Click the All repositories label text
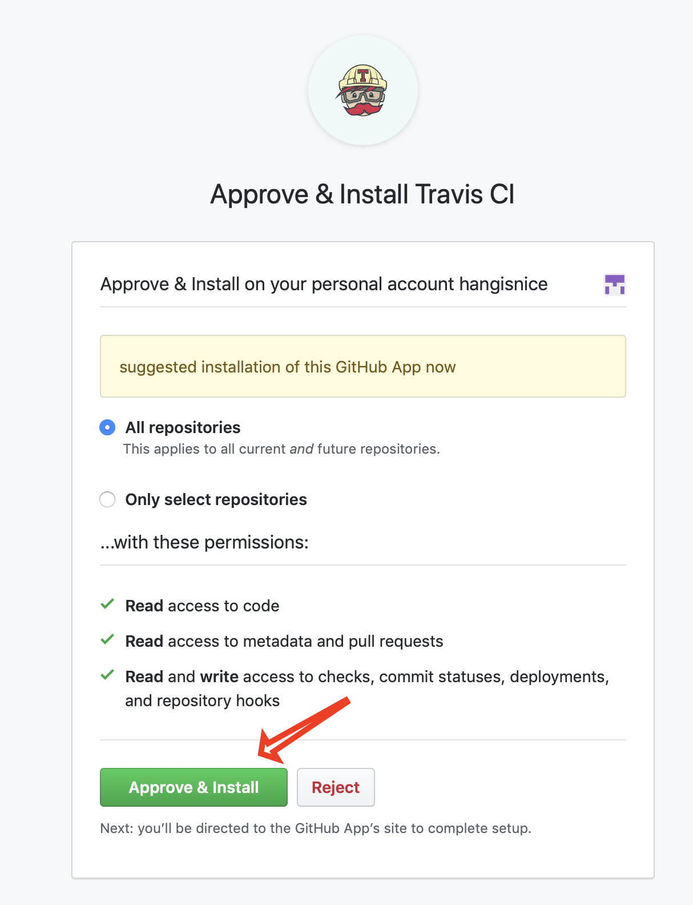Viewport: 693px width, 905px height. pyautogui.click(x=183, y=427)
